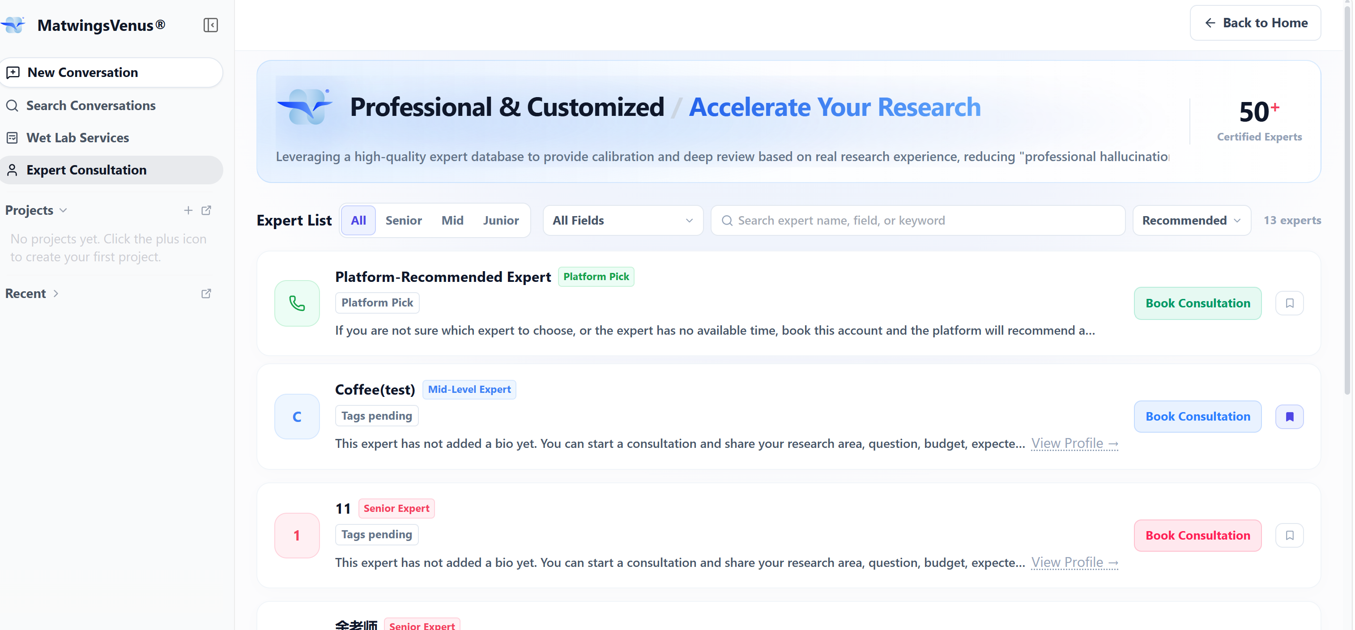Viewport: 1355px width, 630px height.
Task: Bookmark expert 11
Action: tap(1289, 535)
